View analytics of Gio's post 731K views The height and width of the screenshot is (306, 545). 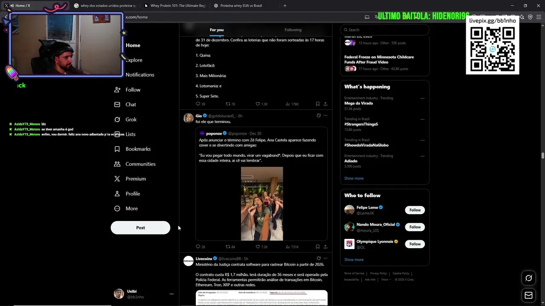point(292,246)
